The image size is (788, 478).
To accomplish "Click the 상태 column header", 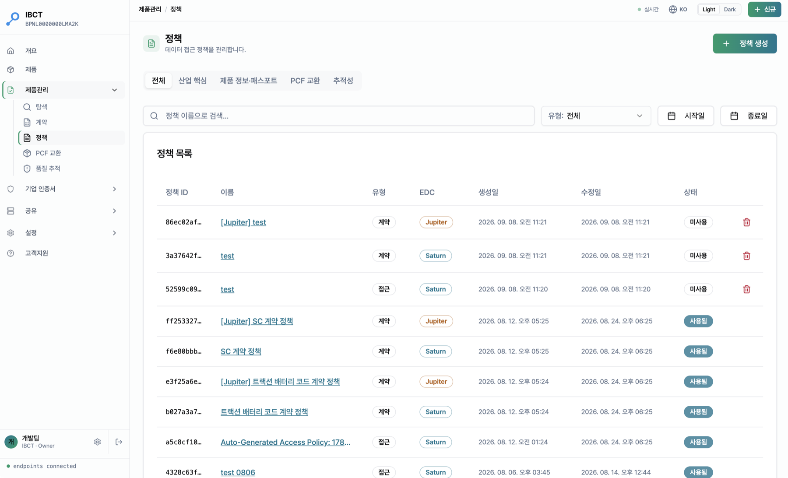I will (x=690, y=193).
